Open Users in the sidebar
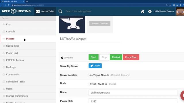Viewport: 184px width, 103px height. [x=28, y=89]
